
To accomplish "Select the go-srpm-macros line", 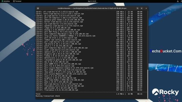I will coord(89,16).
